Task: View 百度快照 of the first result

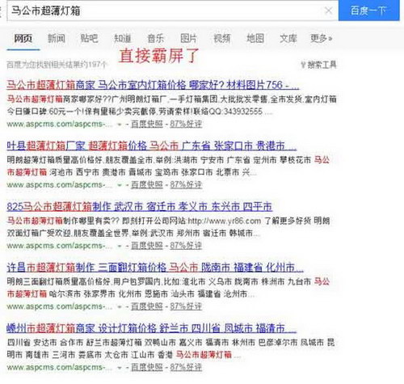Action: 147,124
